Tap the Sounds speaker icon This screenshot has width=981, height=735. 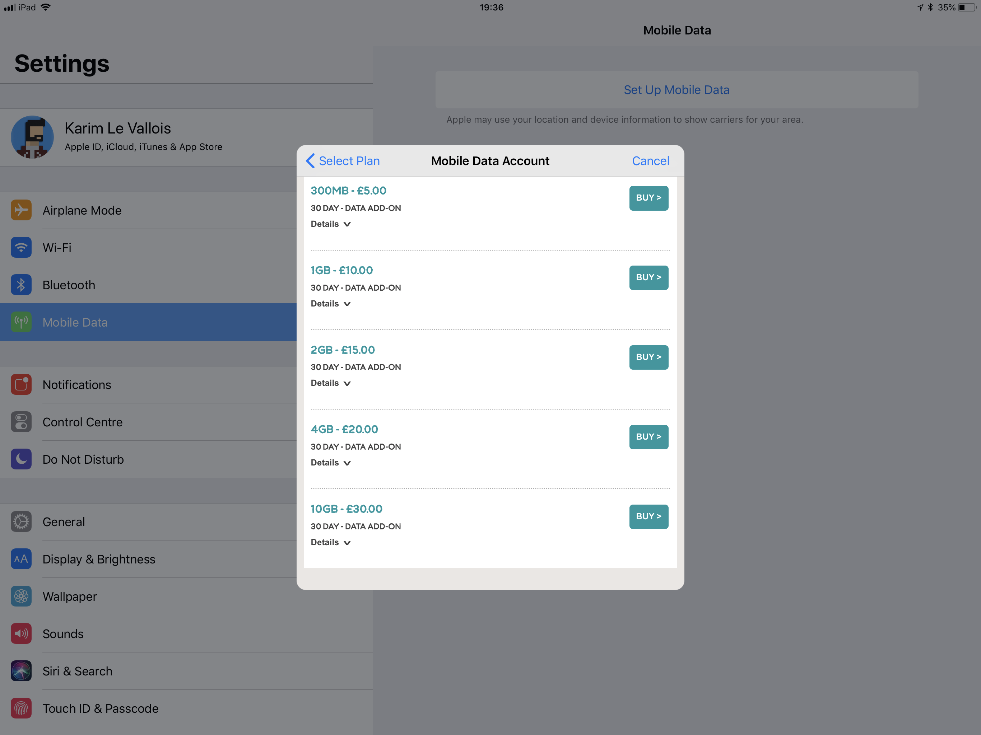click(21, 633)
